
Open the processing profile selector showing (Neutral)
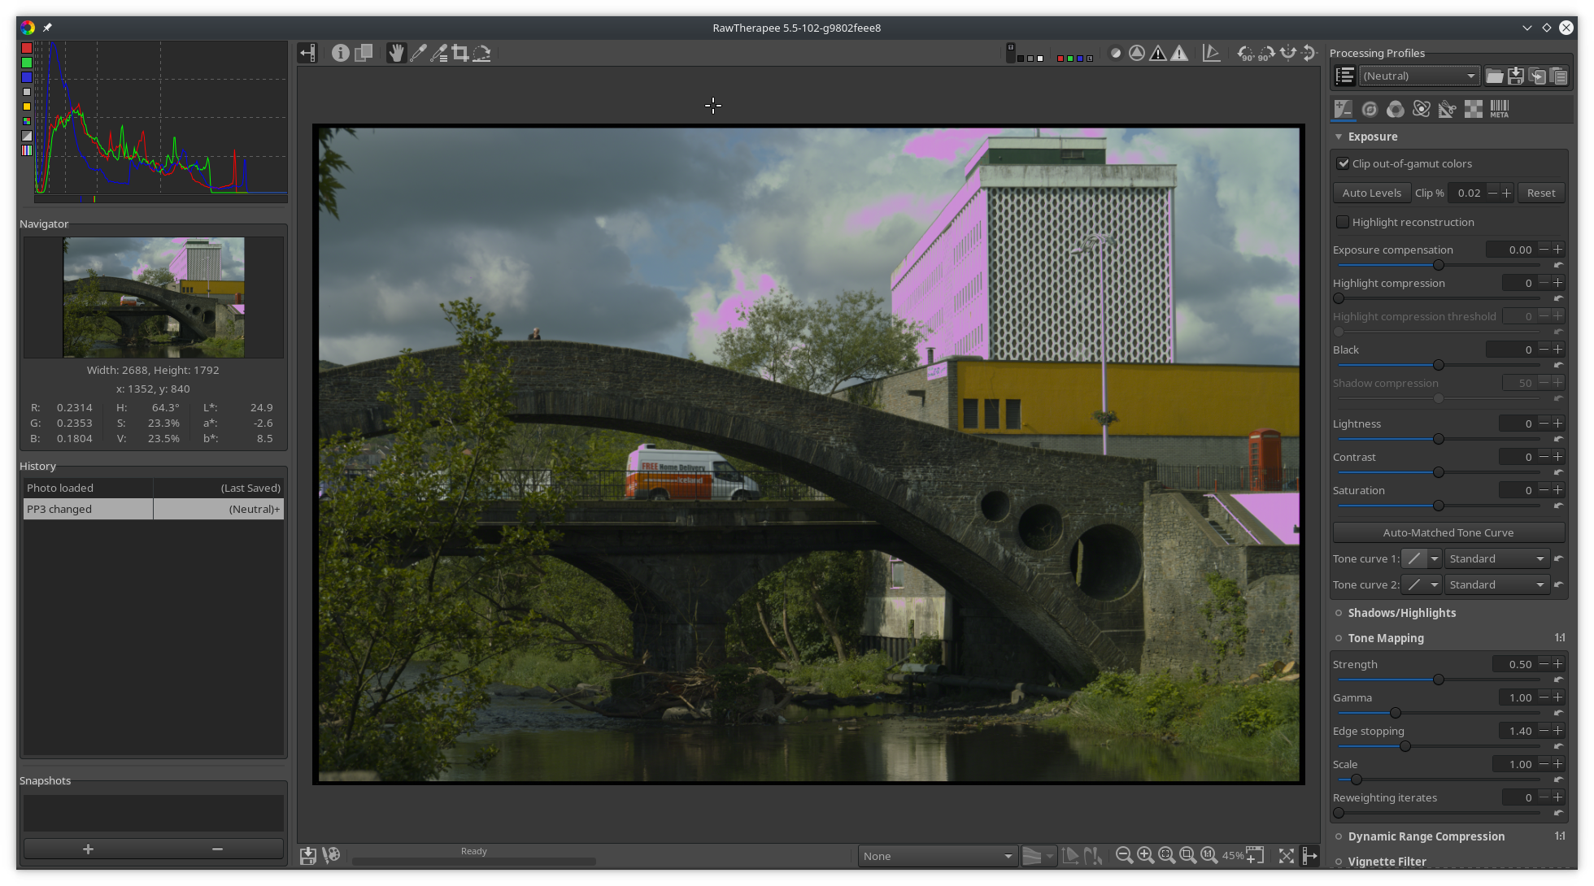[1419, 76]
